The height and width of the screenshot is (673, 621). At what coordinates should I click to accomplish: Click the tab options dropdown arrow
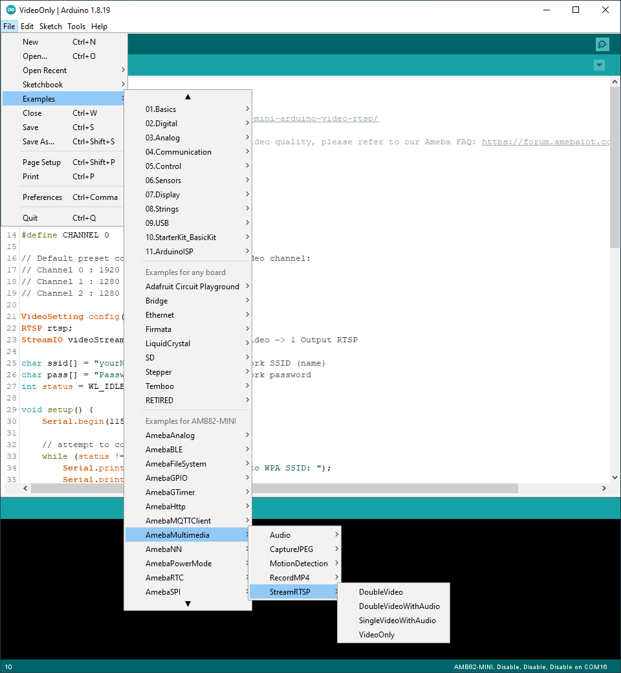coord(599,65)
